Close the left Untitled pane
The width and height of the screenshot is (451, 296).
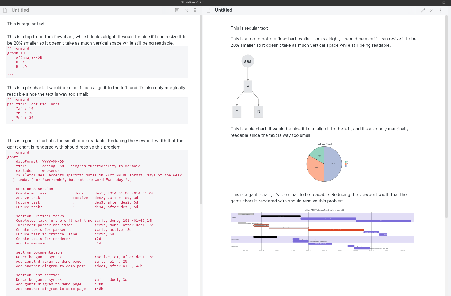[186, 10]
